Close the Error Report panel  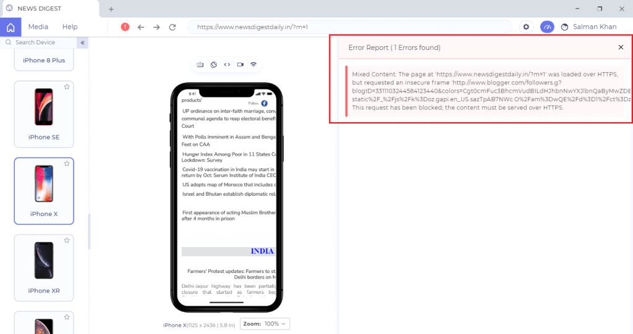tap(621, 48)
